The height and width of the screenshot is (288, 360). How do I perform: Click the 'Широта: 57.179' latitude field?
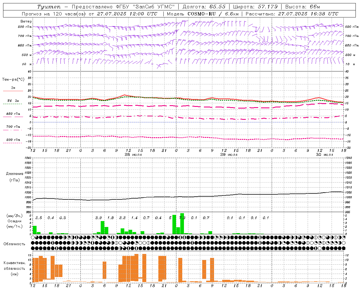255,7
